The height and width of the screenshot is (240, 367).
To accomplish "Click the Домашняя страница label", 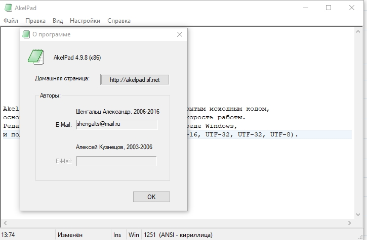I will click(62, 78).
